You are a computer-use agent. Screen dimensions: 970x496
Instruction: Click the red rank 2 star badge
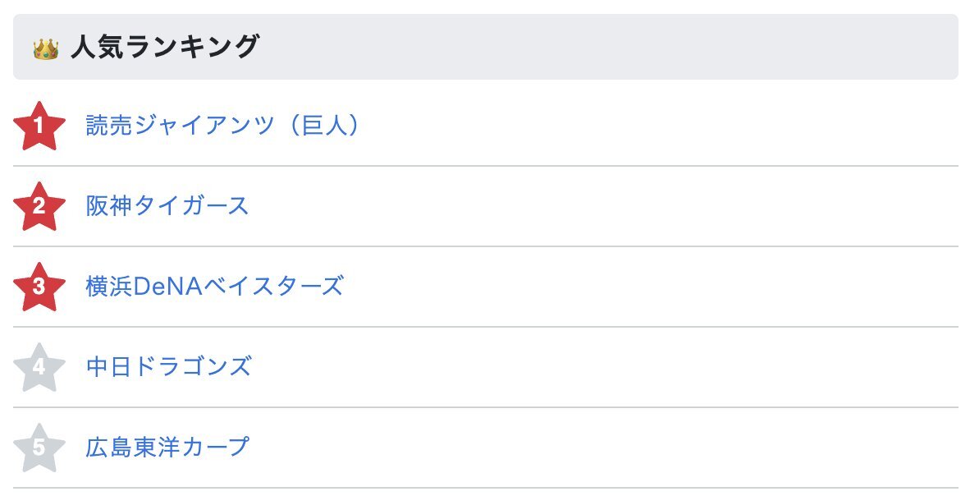(x=39, y=207)
